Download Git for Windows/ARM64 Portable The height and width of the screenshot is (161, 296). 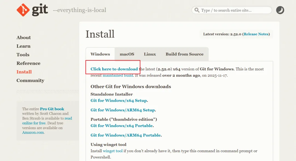[x=126, y=135]
